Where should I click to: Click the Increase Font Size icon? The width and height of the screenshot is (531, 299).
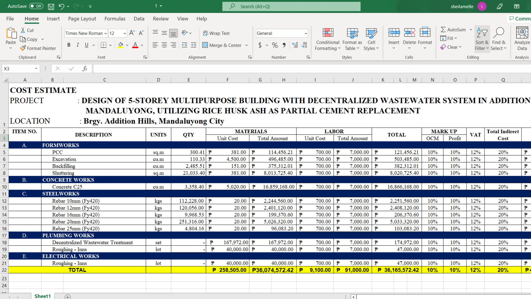132,33
